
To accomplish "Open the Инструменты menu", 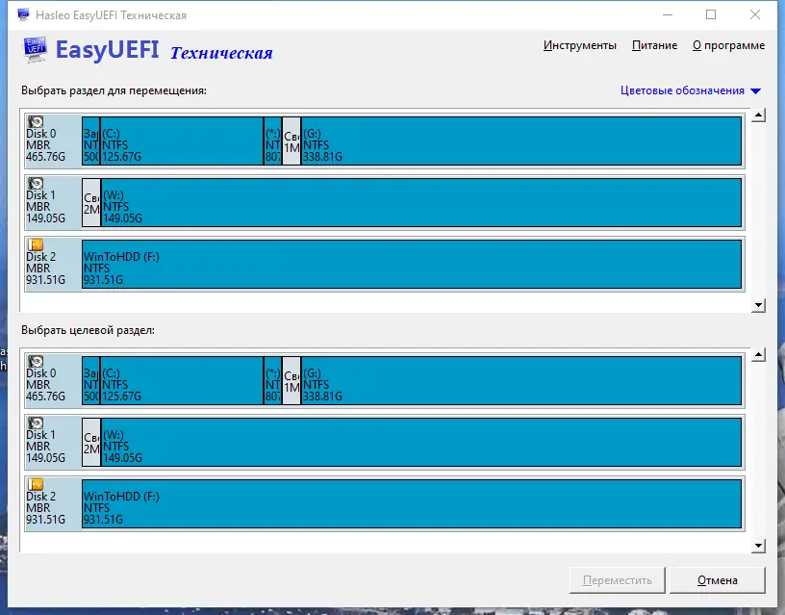I will tap(580, 45).
